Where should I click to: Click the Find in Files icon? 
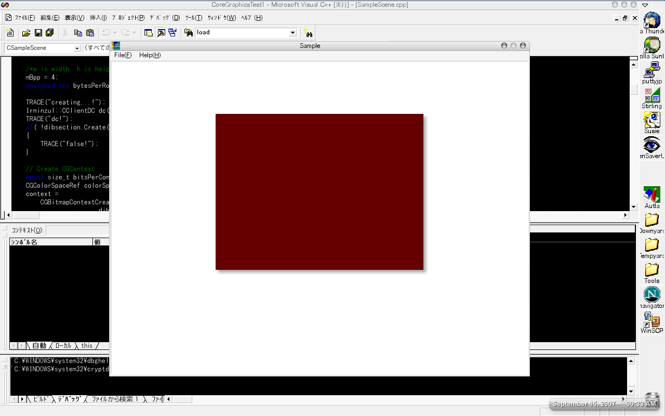point(189,33)
